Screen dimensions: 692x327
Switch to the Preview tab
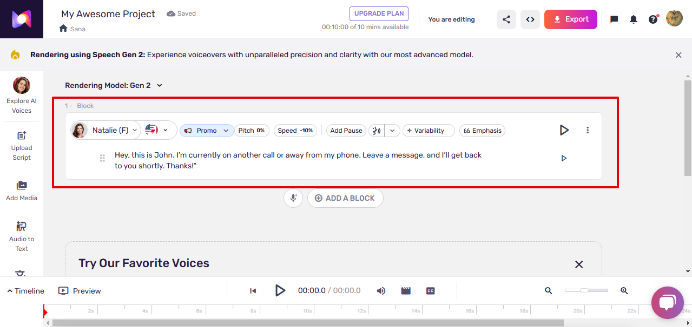tap(79, 290)
